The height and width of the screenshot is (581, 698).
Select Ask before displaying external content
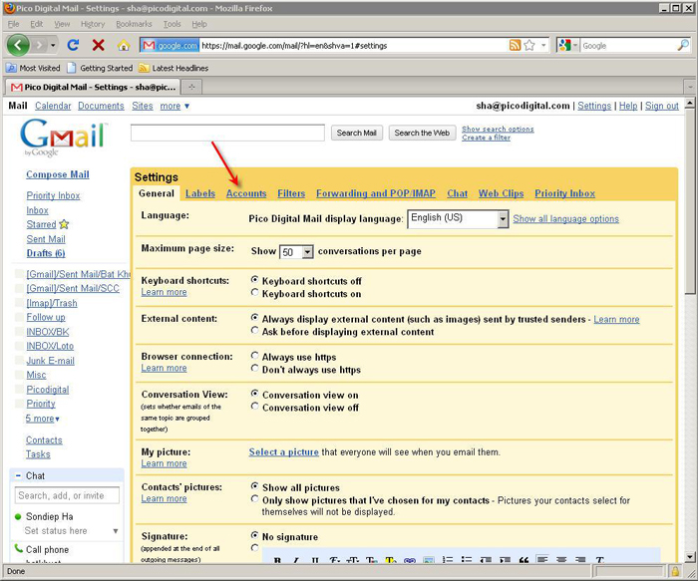click(254, 331)
